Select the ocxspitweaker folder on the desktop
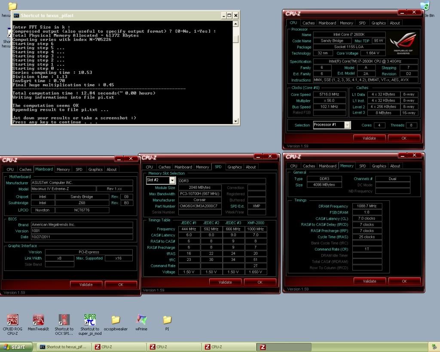 point(116,320)
